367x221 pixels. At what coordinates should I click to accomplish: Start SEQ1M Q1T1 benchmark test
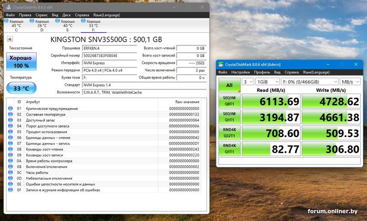(x=229, y=117)
